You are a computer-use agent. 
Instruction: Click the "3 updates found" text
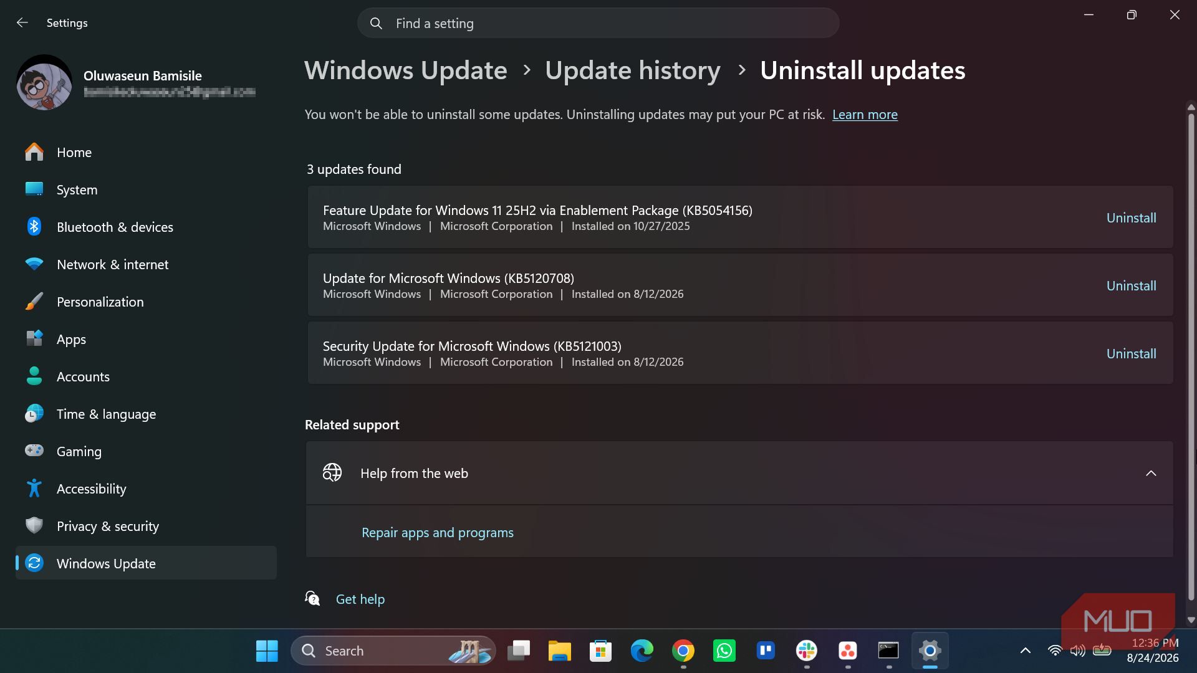353,169
